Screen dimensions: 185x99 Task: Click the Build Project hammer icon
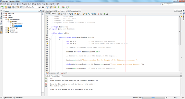coord(47,7)
